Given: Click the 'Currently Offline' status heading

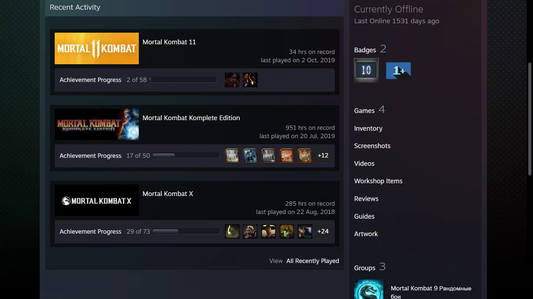Looking at the screenshot, I should [x=389, y=9].
